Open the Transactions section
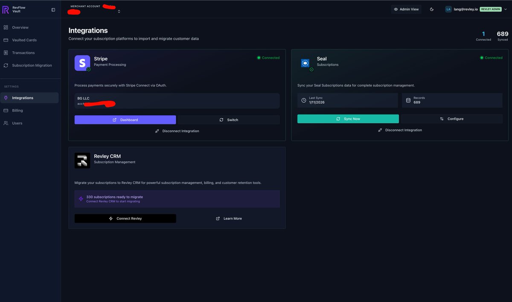 [x=30, y=53]
